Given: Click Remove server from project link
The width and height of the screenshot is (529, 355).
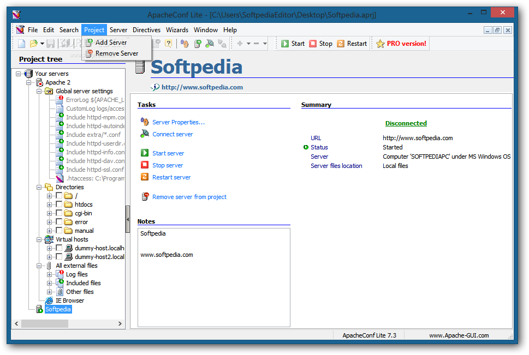Looking at the screenshot, I should (x=189, y=197).
